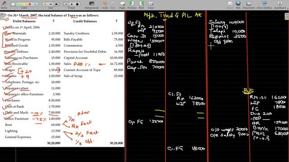Image resolution: width=289 pixels, height=162 pixels.
Task: Open the Backgrounds chooser
Action: tap(92, 5)
